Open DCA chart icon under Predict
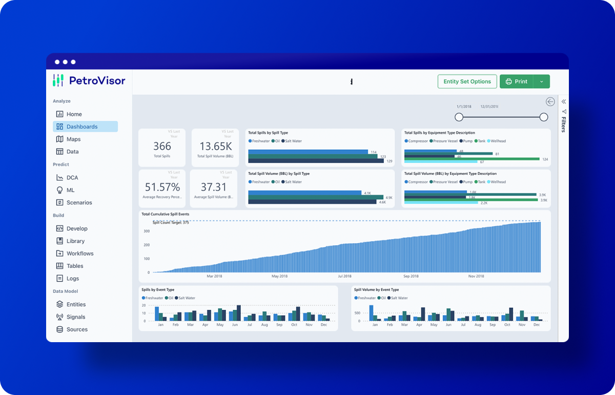615x395 pixels. [x=59, y=177]
